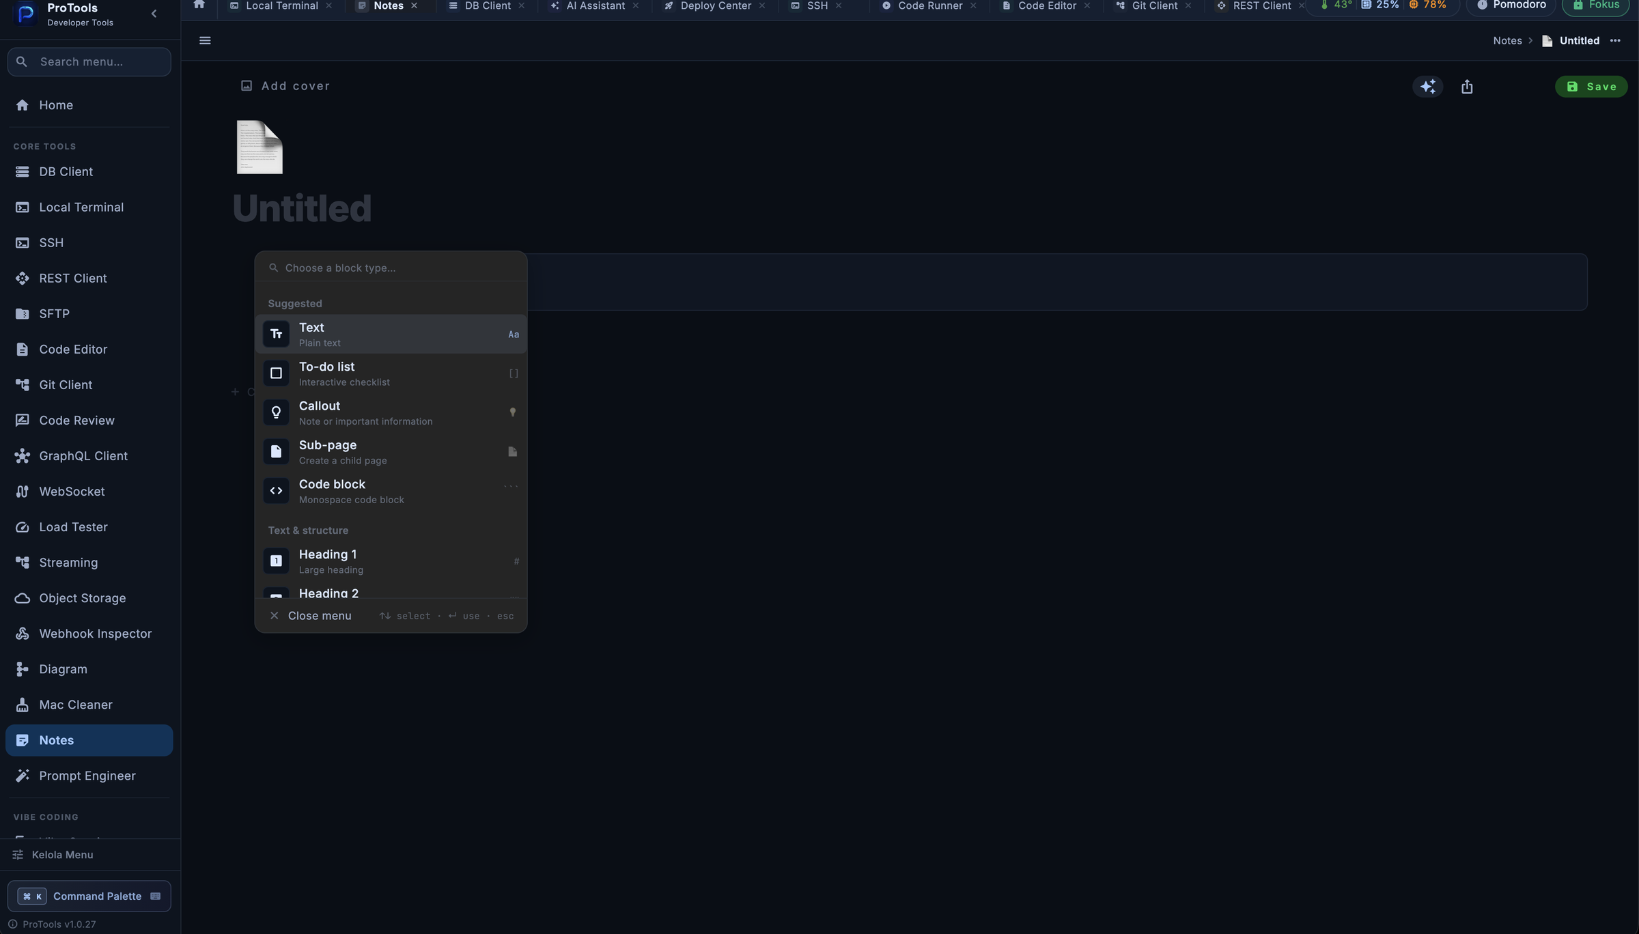Open the Prompt Engineer tool
This screenshot has height=934, width=1639.
pos(89,776)
